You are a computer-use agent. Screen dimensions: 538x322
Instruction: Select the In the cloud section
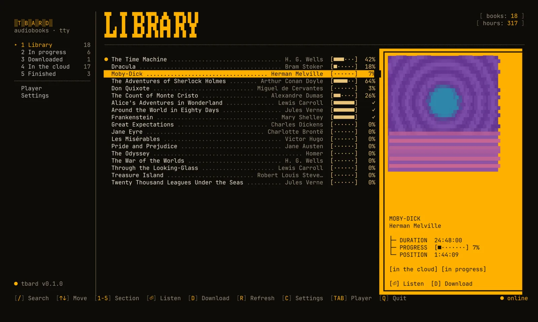52,67
